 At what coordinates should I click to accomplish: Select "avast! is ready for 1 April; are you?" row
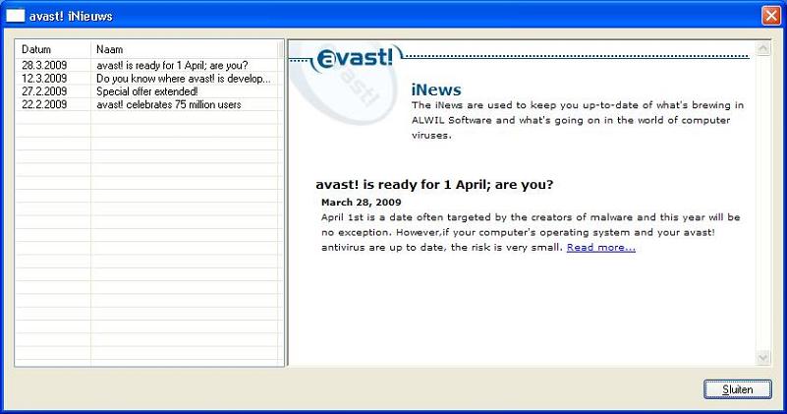[x=148, y=65]
